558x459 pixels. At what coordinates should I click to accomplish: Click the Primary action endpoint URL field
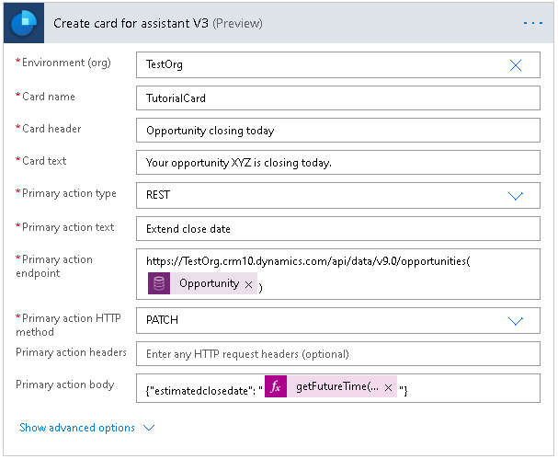click(x=338, y=274)
